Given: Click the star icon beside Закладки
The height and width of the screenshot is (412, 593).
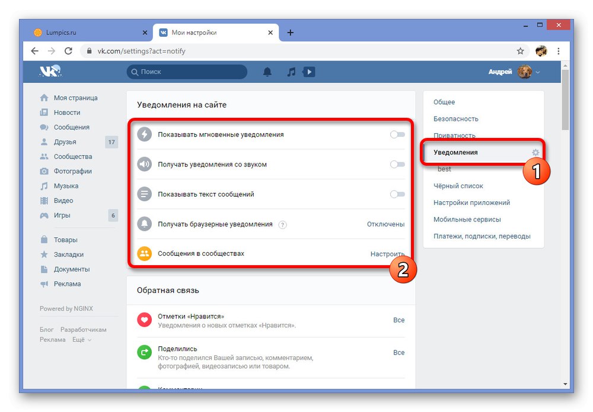Looking at the screenshot, I should tap(44, 255).
